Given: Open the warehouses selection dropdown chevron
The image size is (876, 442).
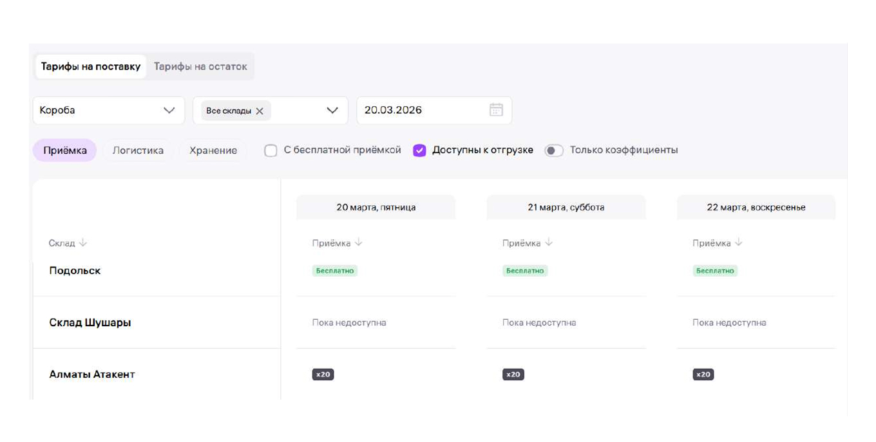Looking at the screenshot, I should [x=332, y=110].
